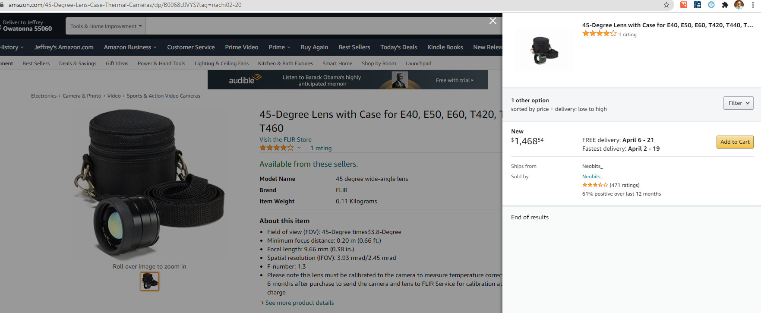Select the lens product thumbnail below image
This screenshot has width=761, height=313.
pos(150,281)
